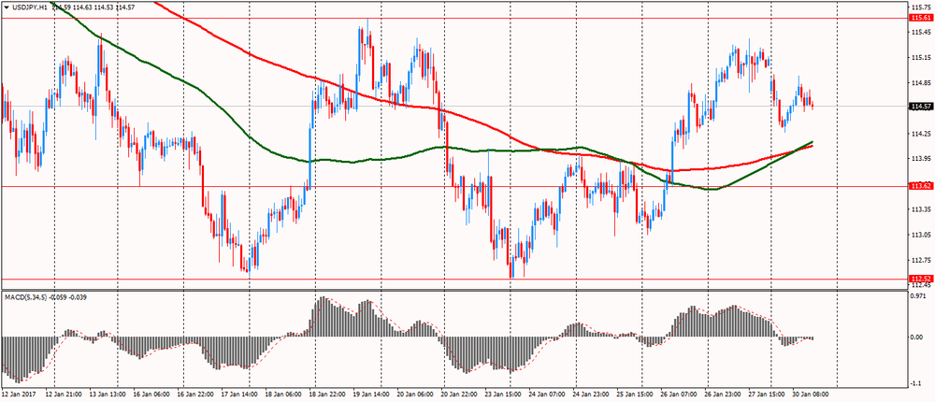This screenshot has width=935, height=402.
Task: Click the 113.95 price scale value
Action: point(920,159)
